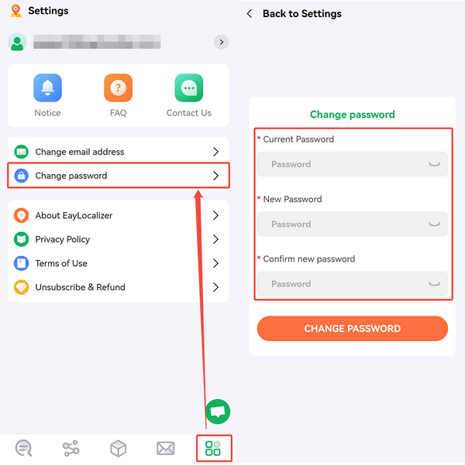
Task: Open the Notice bell icon
Action: [x=47, y=87]
